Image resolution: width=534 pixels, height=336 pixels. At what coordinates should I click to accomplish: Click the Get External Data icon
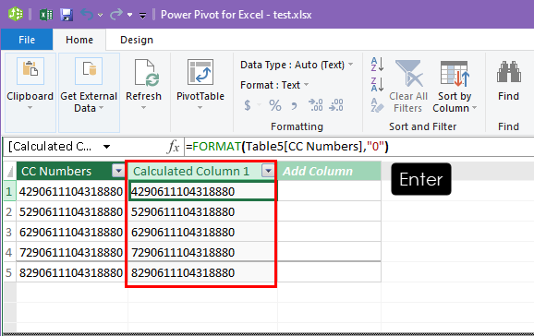click(x=89, y=71)
